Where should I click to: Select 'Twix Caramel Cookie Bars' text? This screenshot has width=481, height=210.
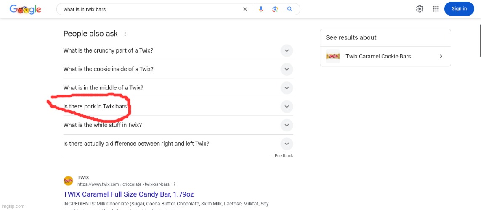(378, 56)
